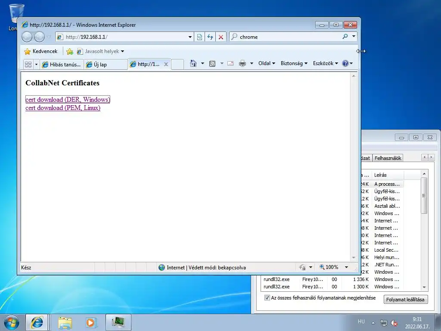The height and width of the screenshot is (331, 441).
Task: Open the Help question mark menu
Action: coord(348,63)
